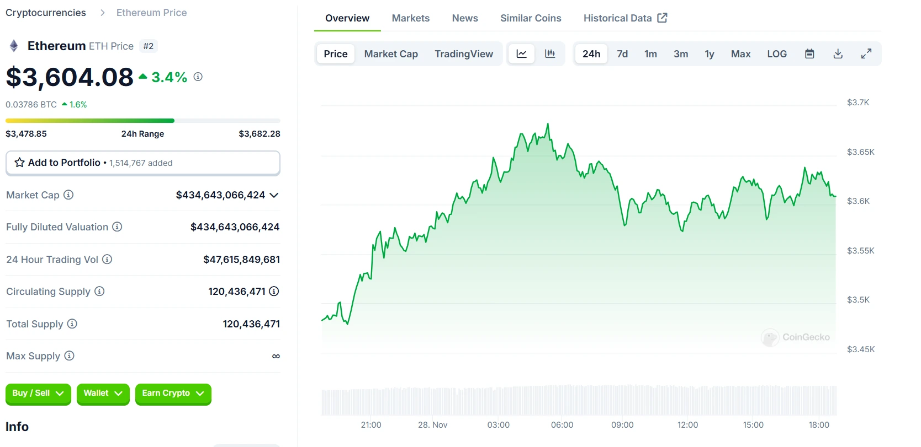The width and height of the screenshot is (921, 447).
Task: Open Buy / Sell dropdown
Action: 38,394
